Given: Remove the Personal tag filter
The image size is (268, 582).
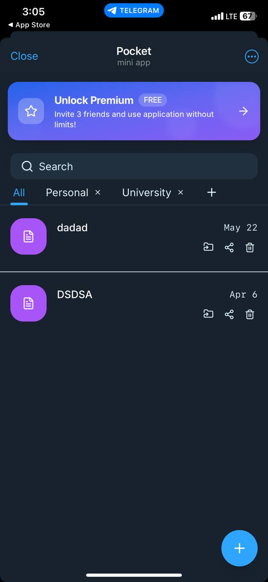Looking at the screenshot, I should [97, 192].
